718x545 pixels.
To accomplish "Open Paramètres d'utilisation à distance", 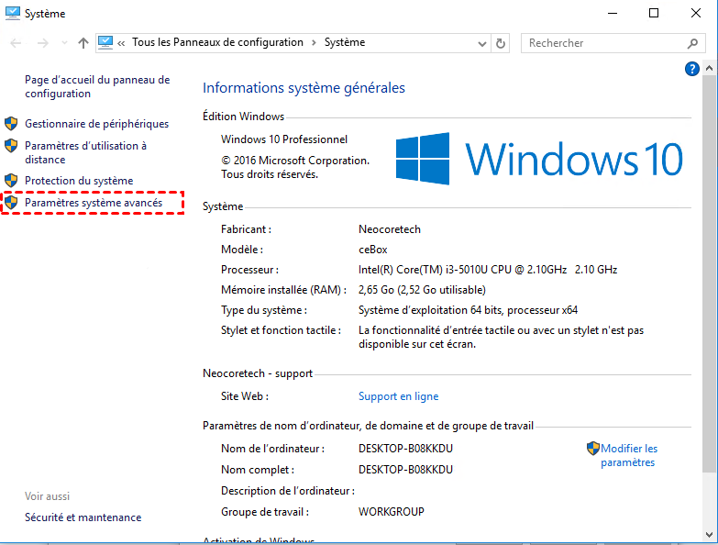I will [x=85, y=152].
